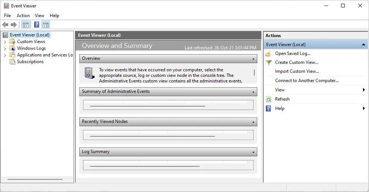Collapse the Log Summary section
The height and width of the screenshot is (192, 369).
click(253, 152)
